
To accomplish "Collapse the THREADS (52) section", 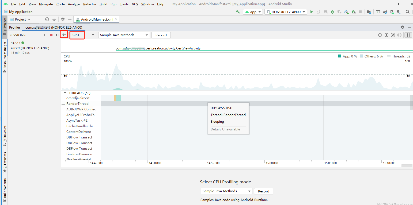I will (x=65, y=93).
